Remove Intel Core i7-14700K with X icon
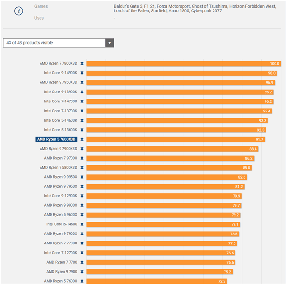The image size is (286, 284). tap(82, 101)
